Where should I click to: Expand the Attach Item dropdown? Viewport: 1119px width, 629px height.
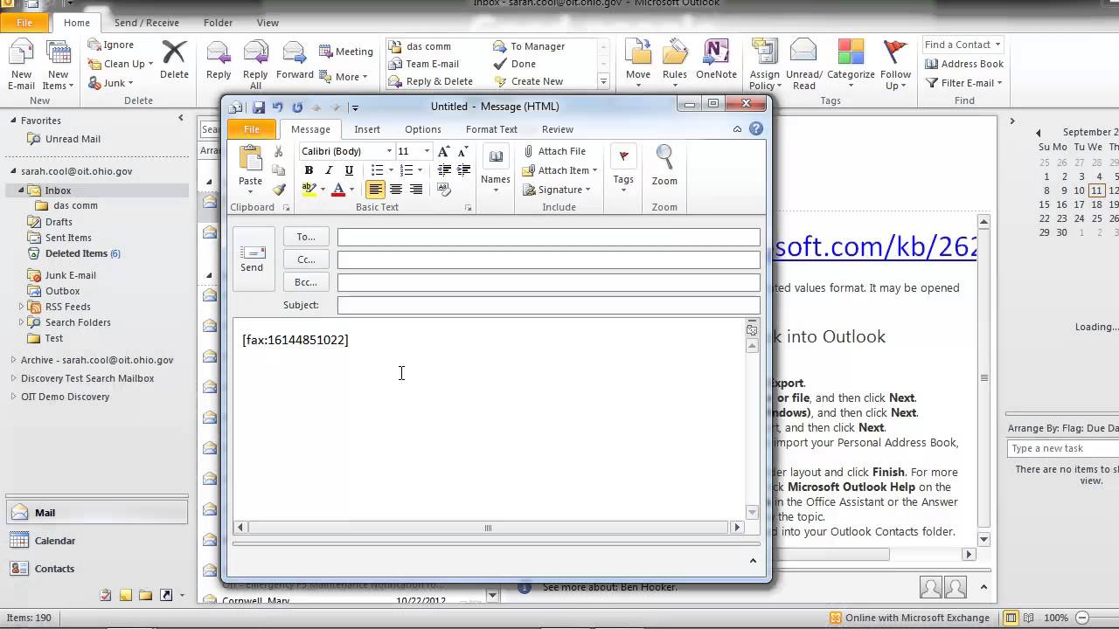click(594, 170)
